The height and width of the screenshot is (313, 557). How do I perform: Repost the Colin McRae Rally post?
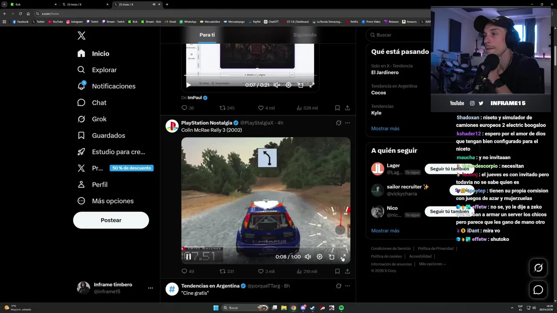click(226, 271)
